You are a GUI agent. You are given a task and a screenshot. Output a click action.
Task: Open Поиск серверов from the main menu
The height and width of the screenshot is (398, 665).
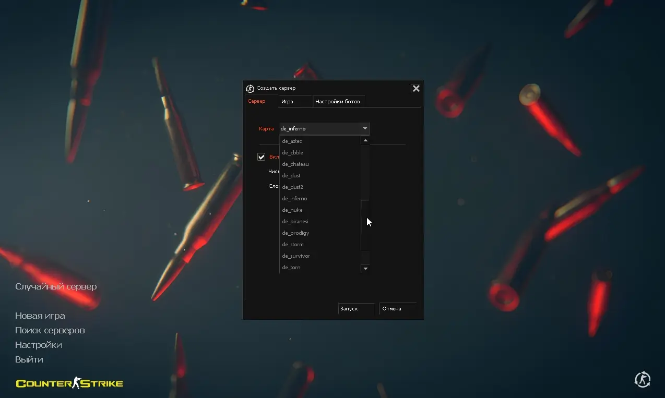(x=50, y=330)
